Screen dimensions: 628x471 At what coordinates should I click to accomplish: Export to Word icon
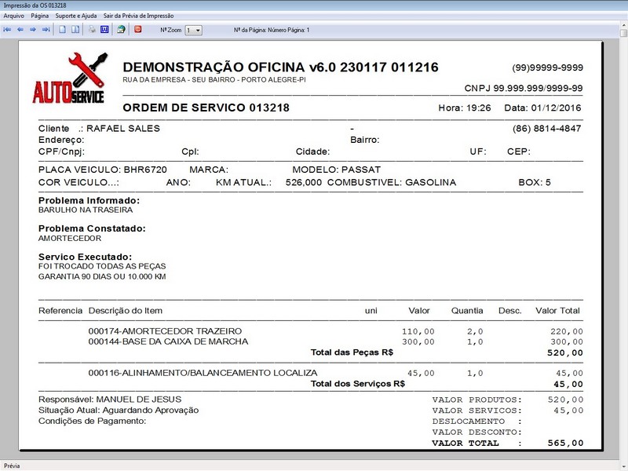coord(104,30)
